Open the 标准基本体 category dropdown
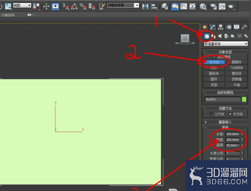The width and height of the screenshot is (251, 191). [x=226, y=44]
